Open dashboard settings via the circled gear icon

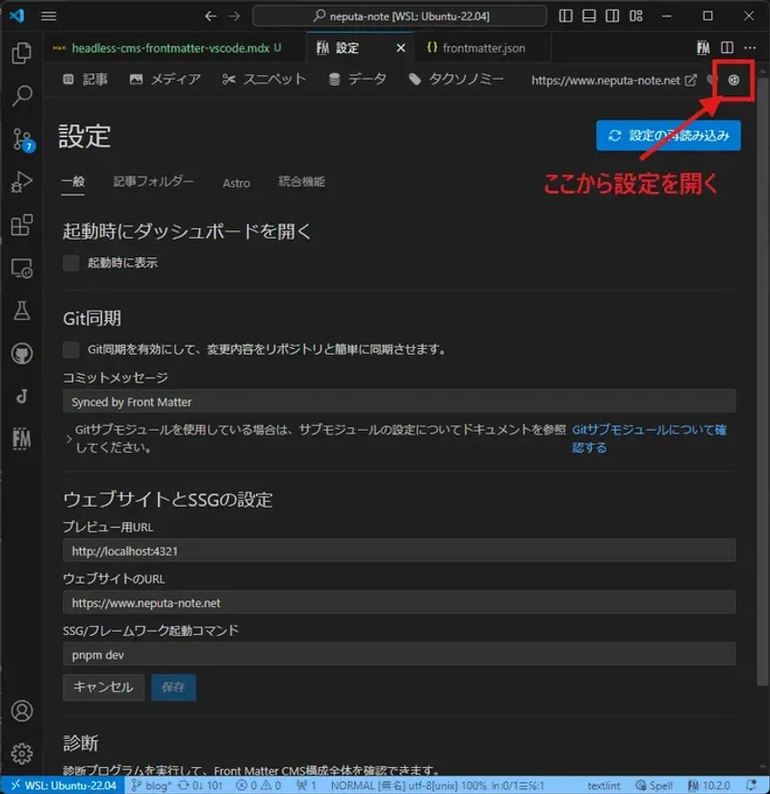point(732,81)
